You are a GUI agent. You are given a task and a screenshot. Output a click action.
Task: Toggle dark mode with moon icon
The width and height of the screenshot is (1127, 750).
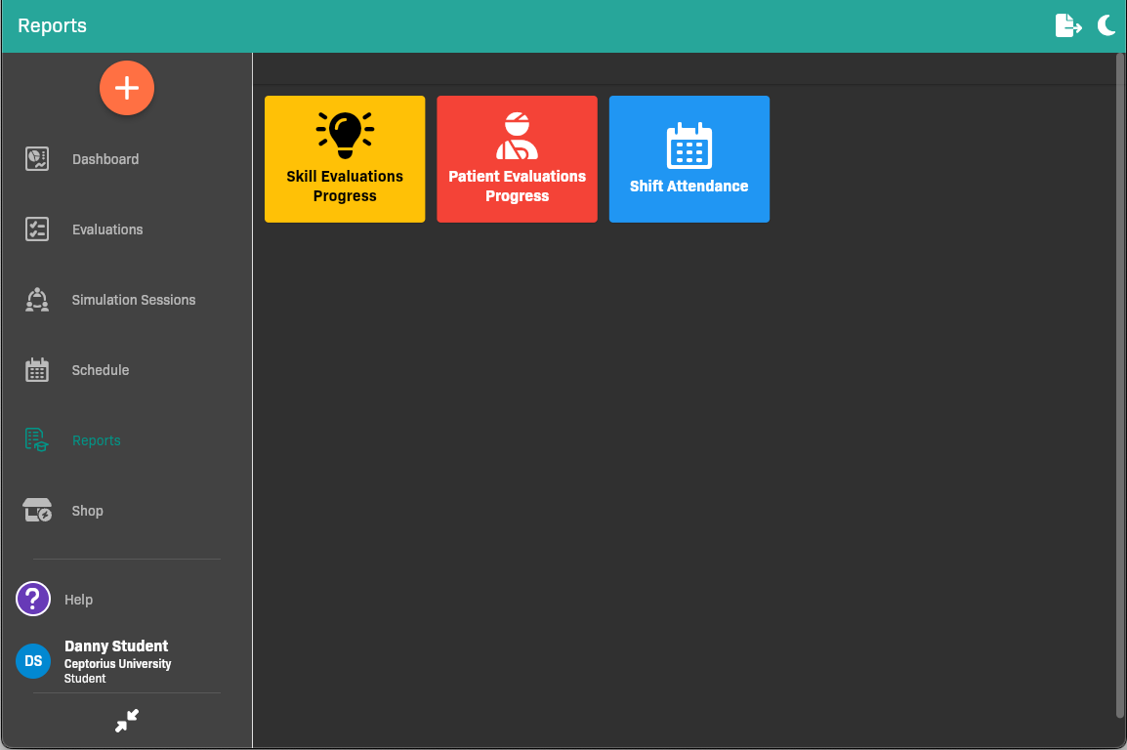1106,25
